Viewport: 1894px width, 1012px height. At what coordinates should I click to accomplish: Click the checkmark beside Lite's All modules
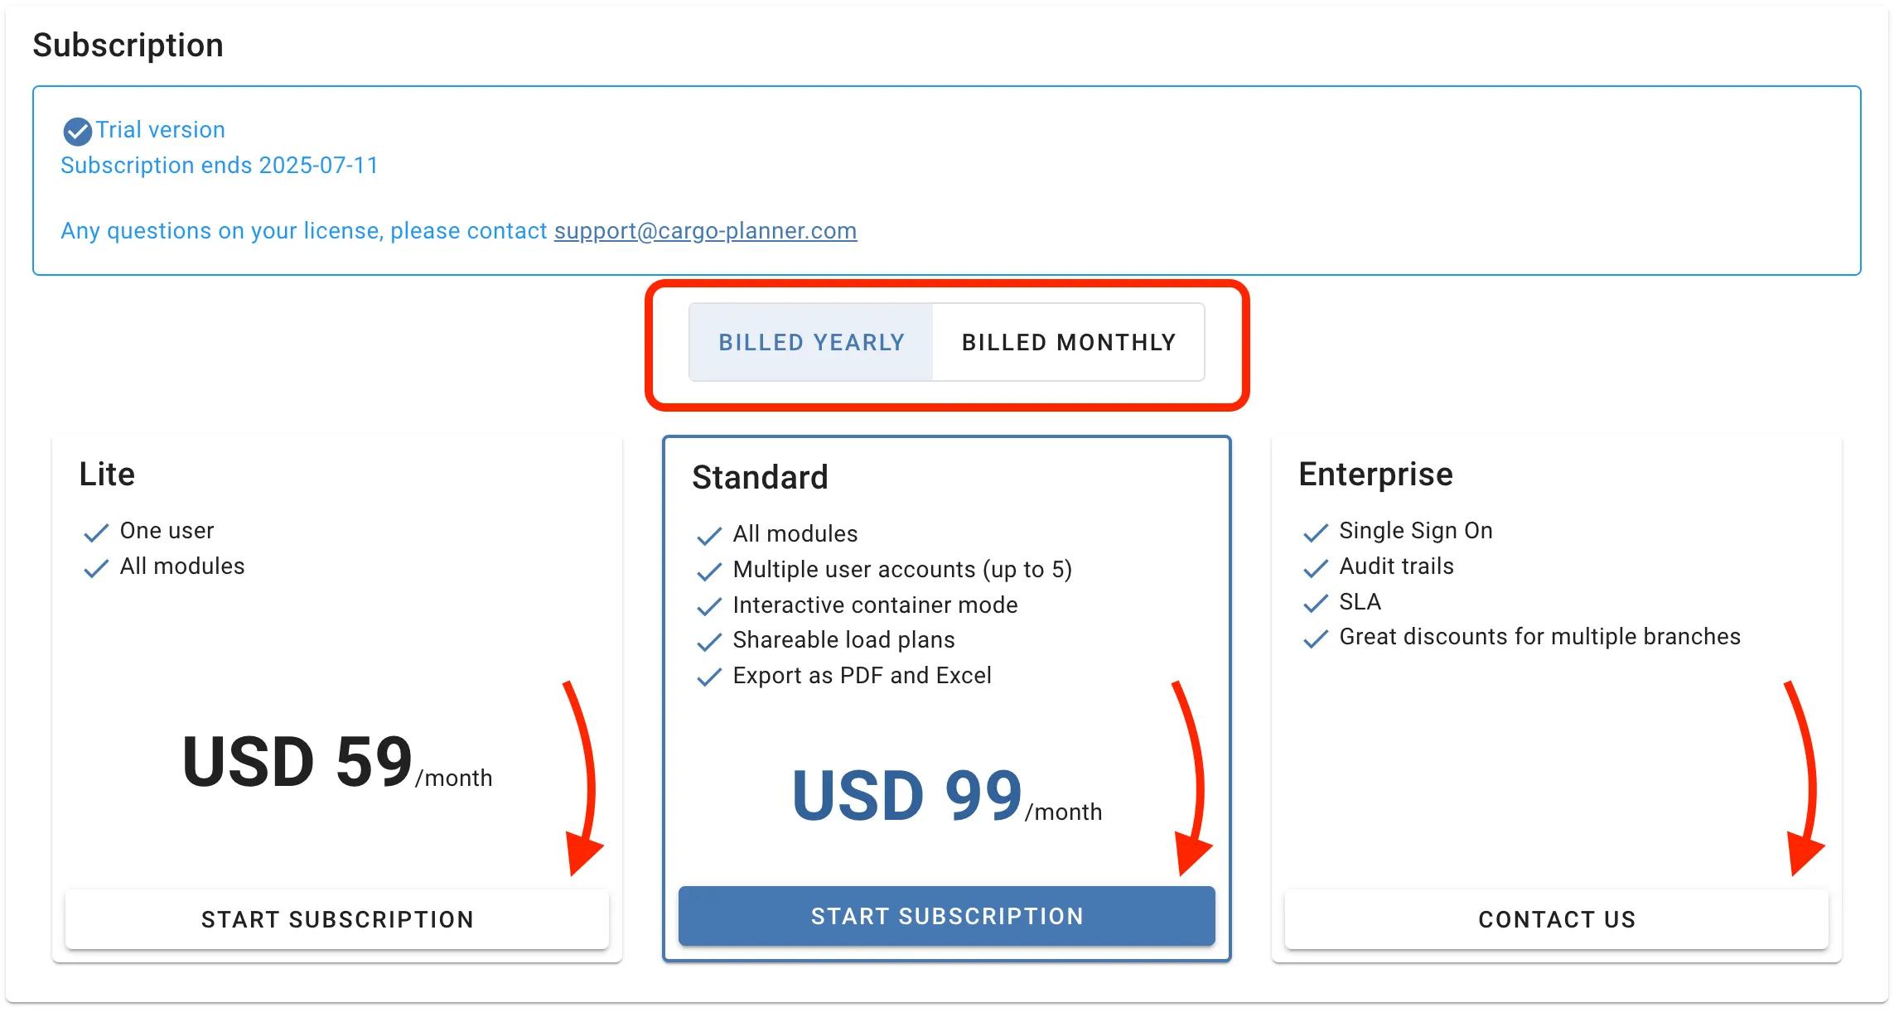click(x=96, y=568)
